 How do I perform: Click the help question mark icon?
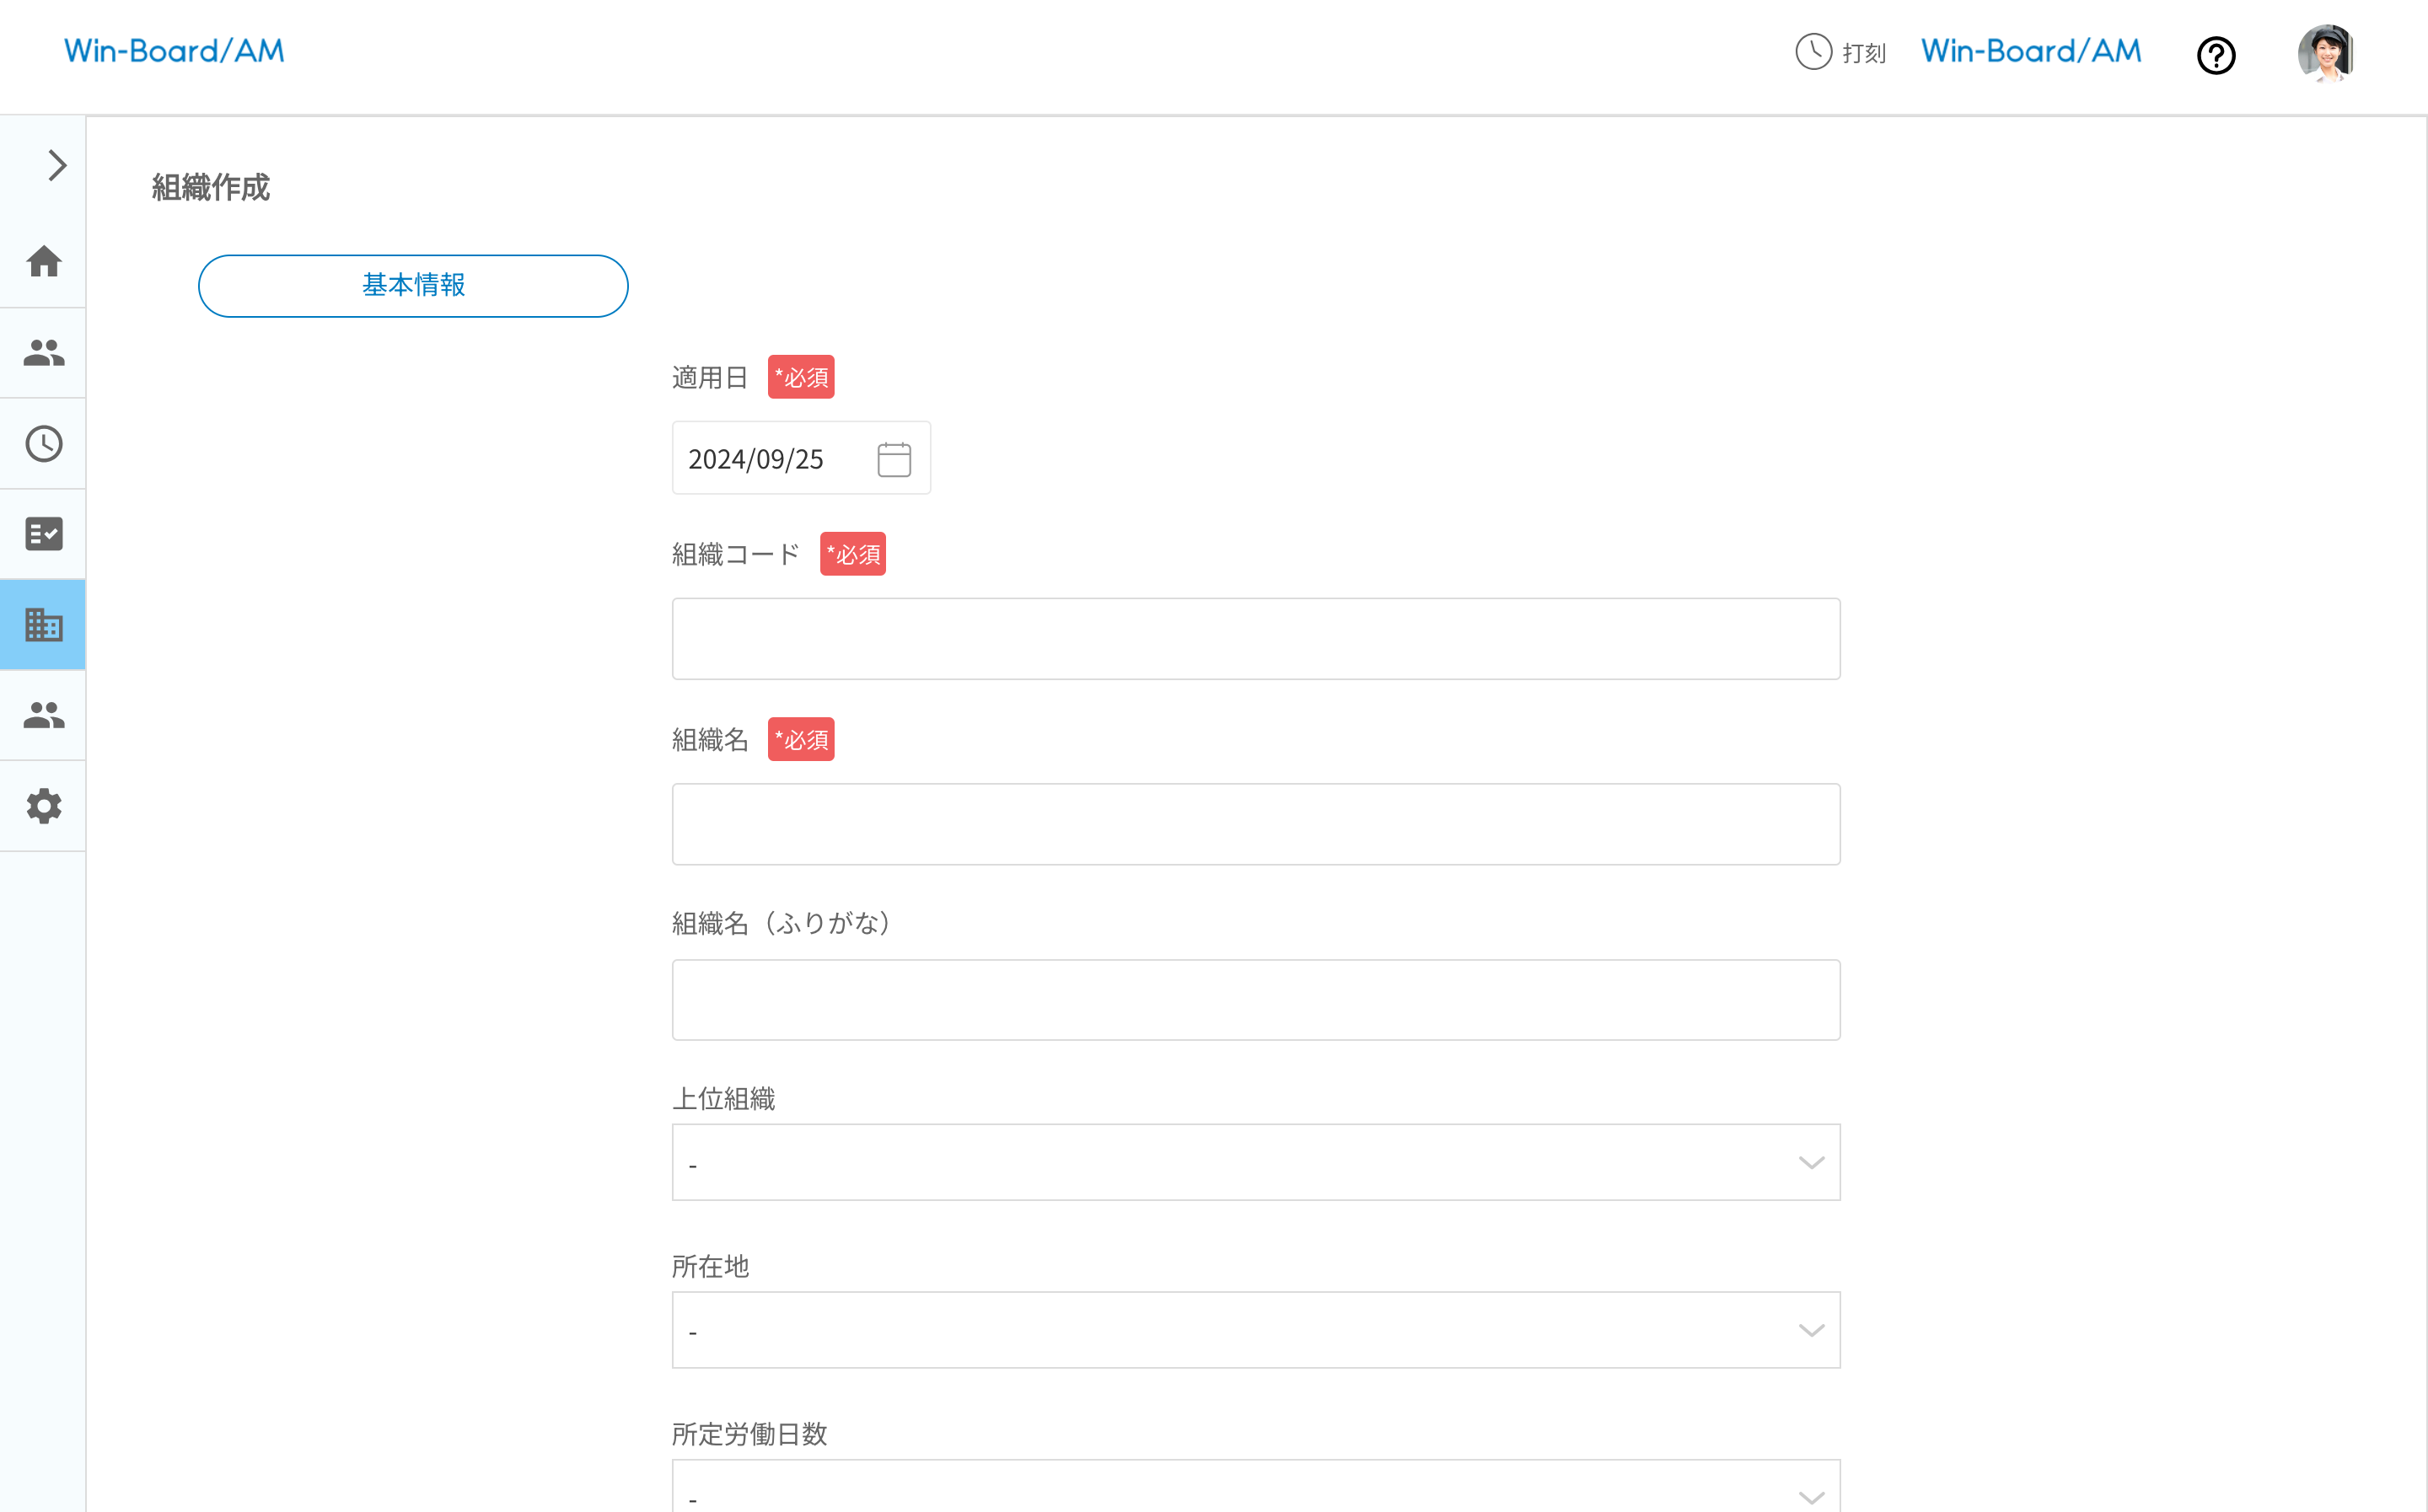[x=2216, y=55]
